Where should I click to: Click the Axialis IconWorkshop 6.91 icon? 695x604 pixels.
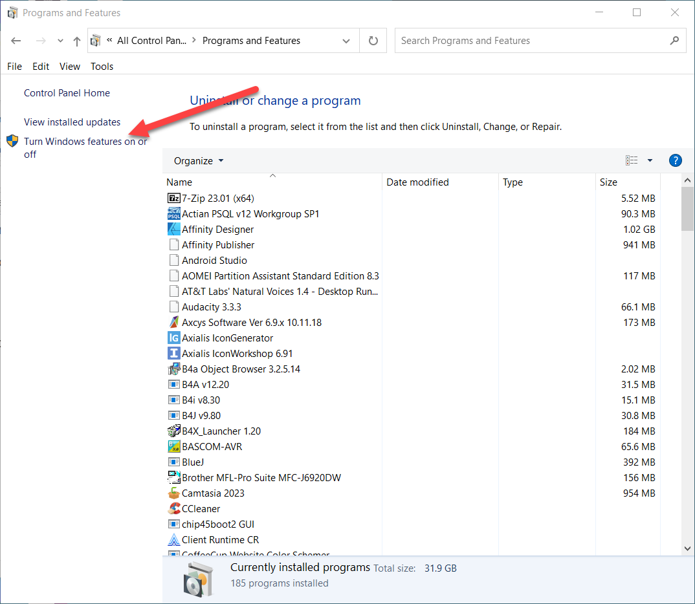[173, 353]
